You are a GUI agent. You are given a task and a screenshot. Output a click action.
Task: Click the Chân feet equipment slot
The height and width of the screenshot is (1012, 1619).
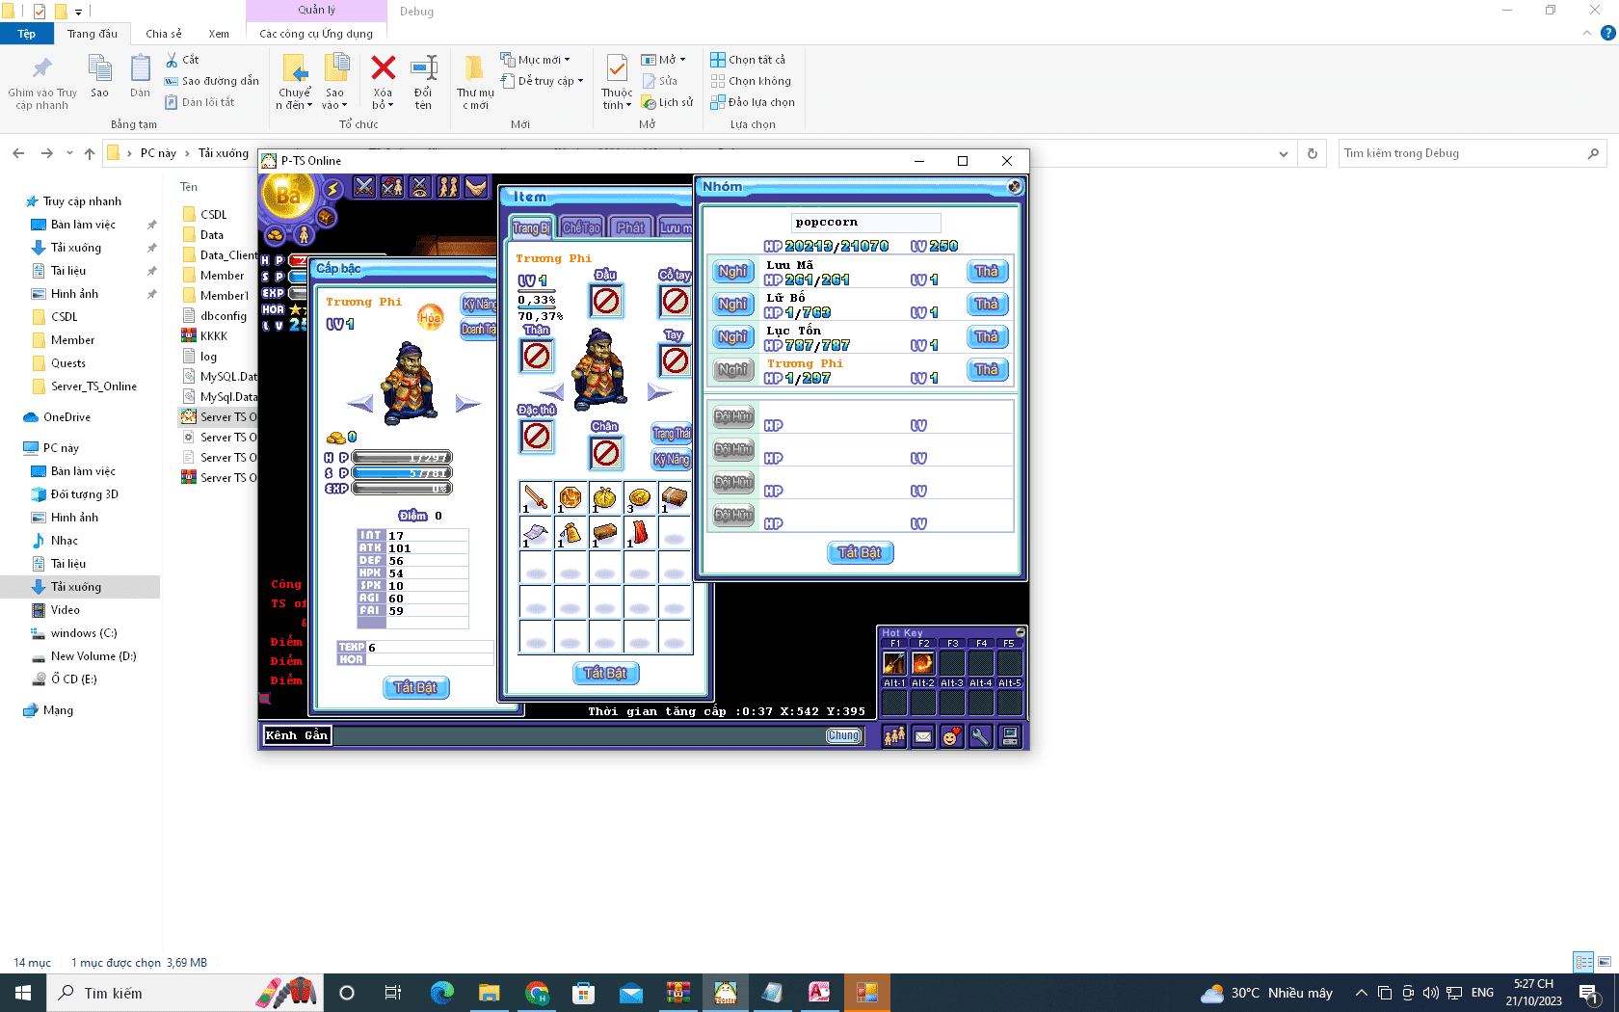(606, 452)
